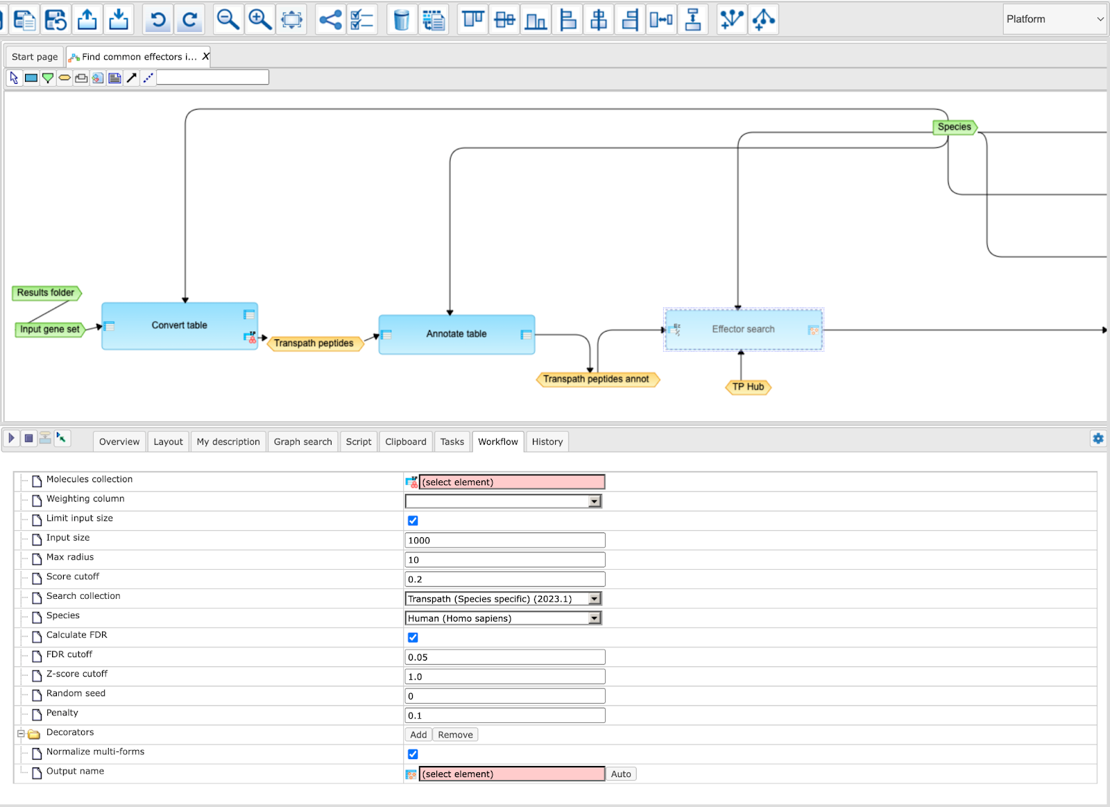This screenshot has height=807, width=1110.
Task: Click the share icon in toolbar
Action: point(331,19)
